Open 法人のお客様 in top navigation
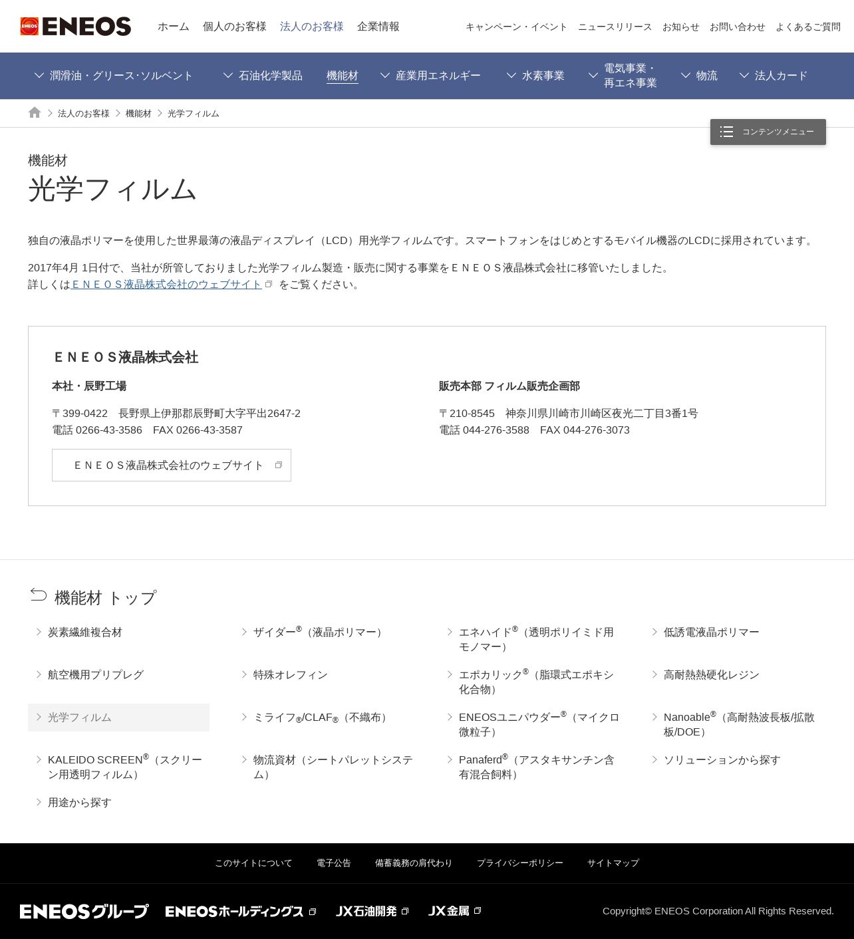Screen dimensions: 854x939 [x=312, y=27]
